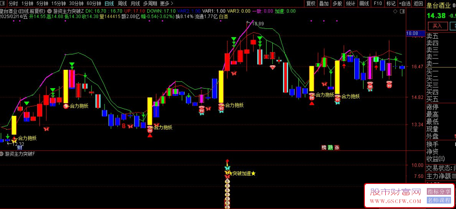Click the 复权 adjustment button

tap(311, 4)
